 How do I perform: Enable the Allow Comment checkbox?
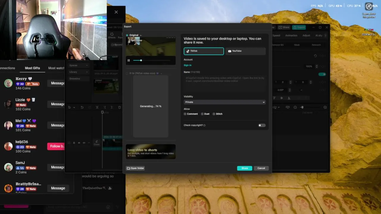point(185,114)
